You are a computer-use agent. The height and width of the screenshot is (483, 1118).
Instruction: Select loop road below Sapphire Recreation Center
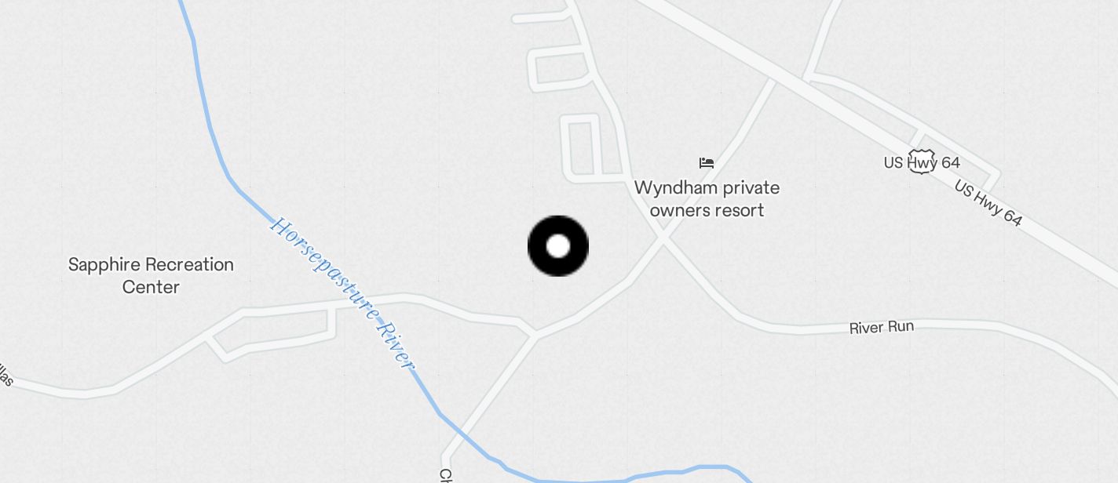[x=271, y=333]
